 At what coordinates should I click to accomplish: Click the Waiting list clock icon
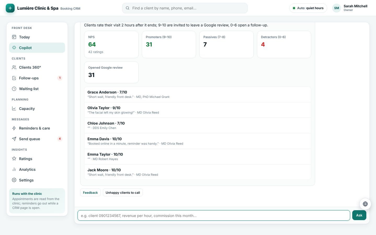click(14, 89)
